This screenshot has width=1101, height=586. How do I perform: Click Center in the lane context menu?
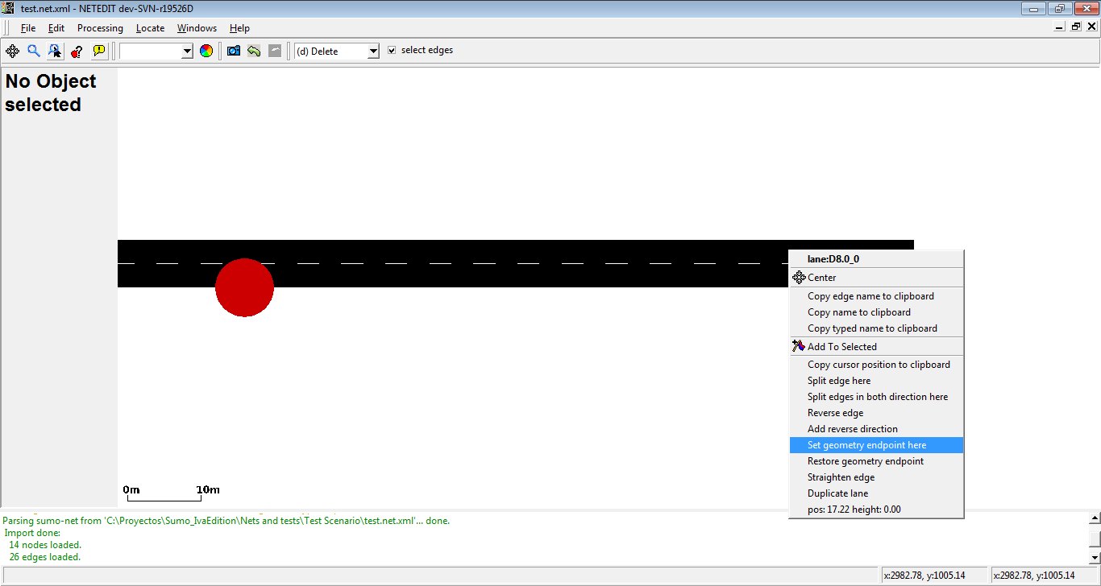tap(821, 278)
